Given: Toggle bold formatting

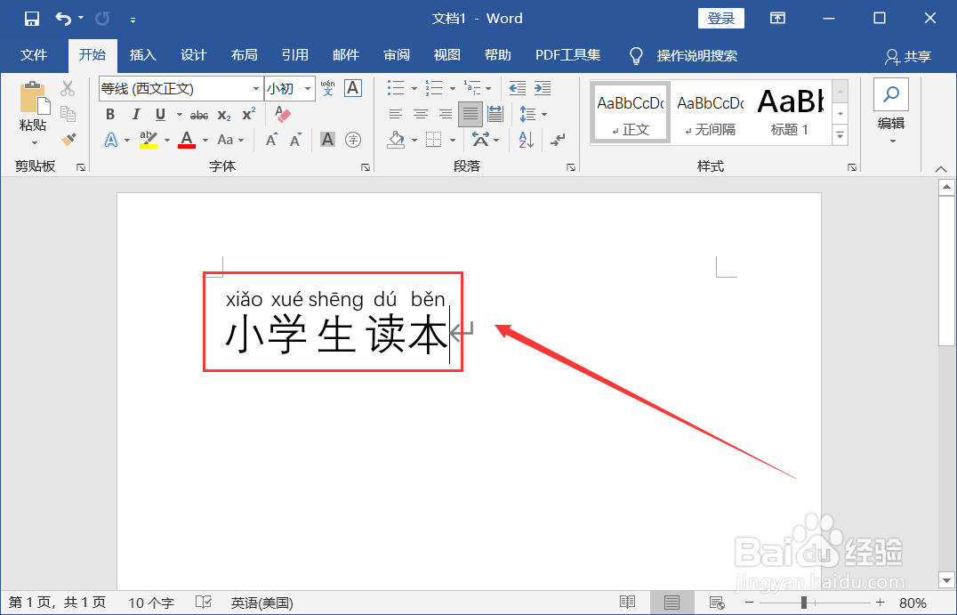Looking at the screenshot, I should [109, 114].
